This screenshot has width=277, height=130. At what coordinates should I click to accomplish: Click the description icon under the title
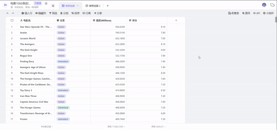12,7
